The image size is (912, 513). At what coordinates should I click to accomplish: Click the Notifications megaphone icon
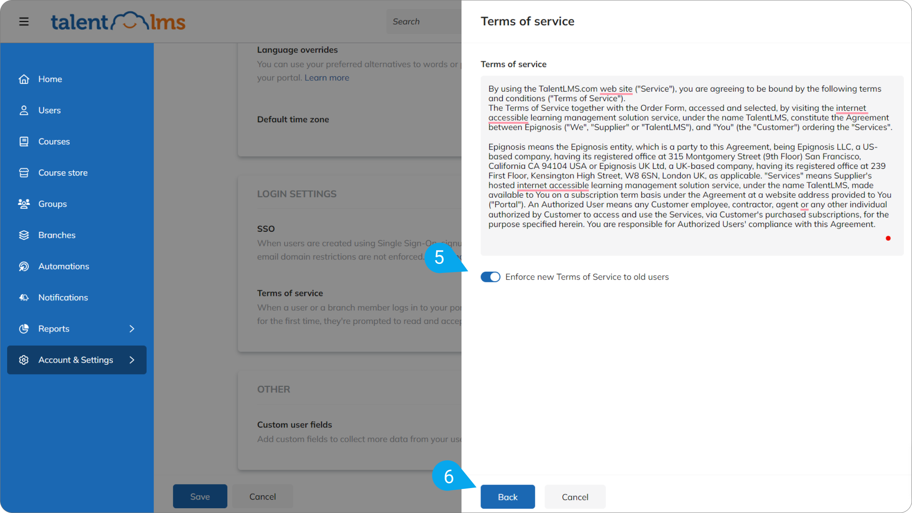[24, 297]
